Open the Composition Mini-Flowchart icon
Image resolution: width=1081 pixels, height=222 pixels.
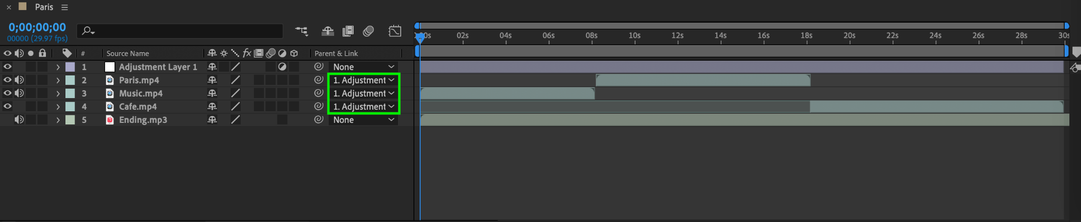301,31
